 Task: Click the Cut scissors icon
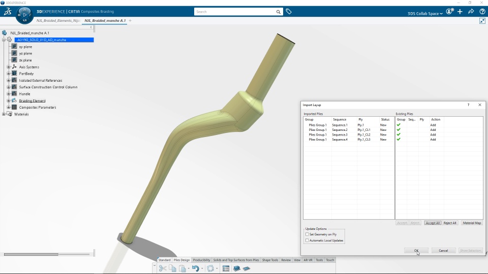[x=163, y=268]
